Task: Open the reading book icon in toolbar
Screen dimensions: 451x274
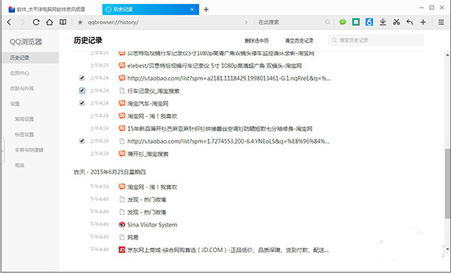Action: tap(63, 23)
